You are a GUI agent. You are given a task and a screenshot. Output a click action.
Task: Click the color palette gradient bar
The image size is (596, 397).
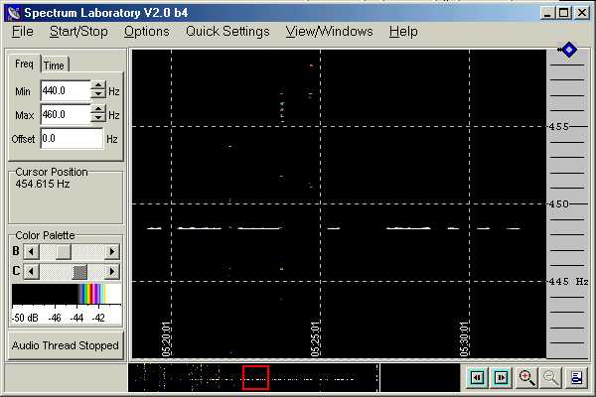click(67, 294)
